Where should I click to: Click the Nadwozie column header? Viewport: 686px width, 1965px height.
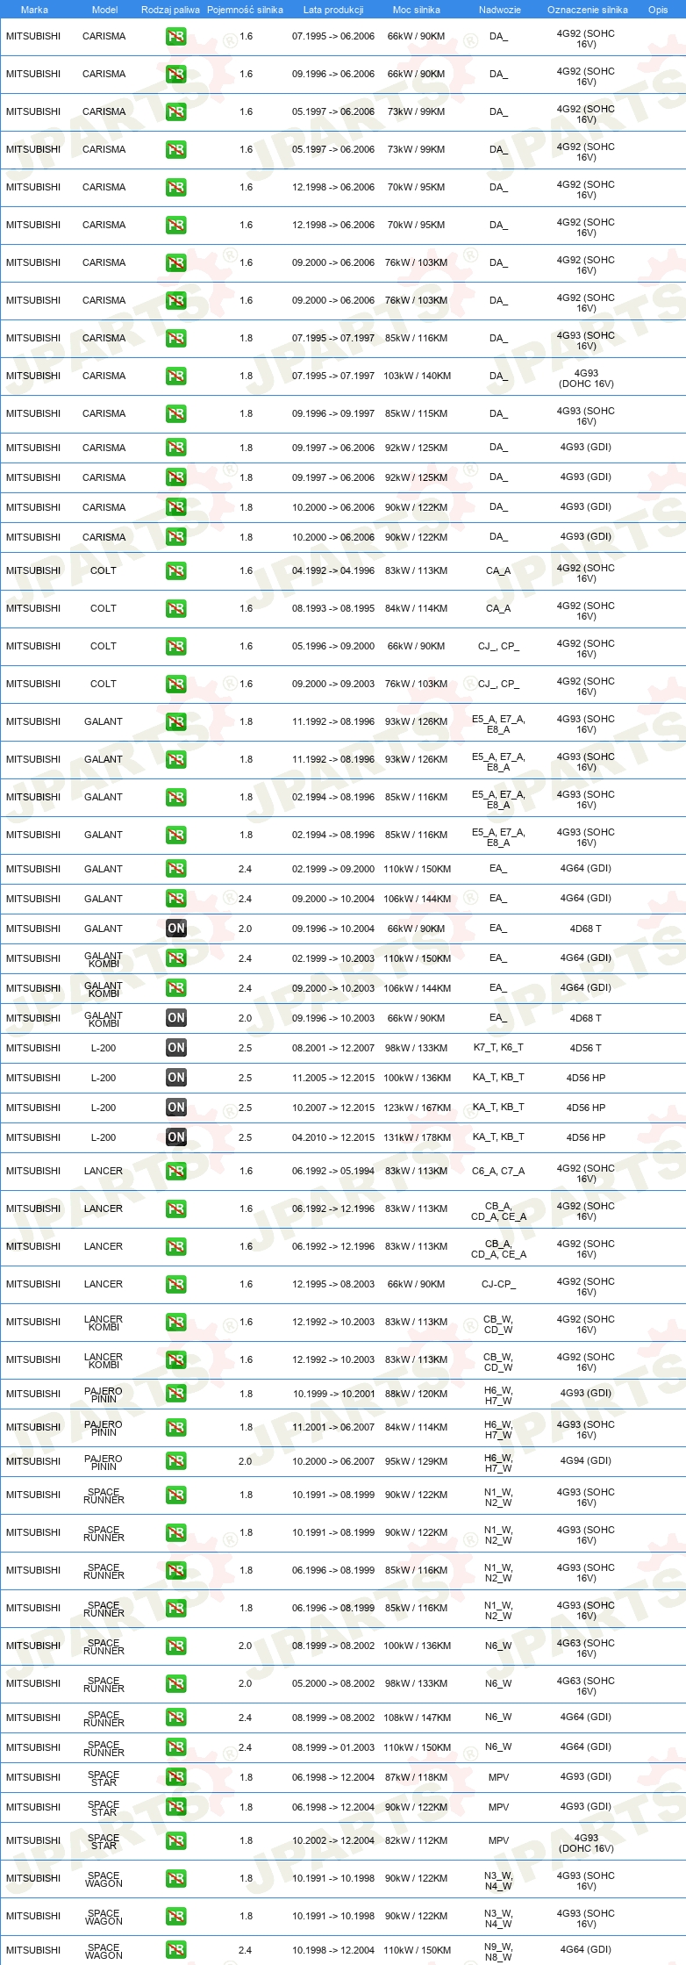500,10
